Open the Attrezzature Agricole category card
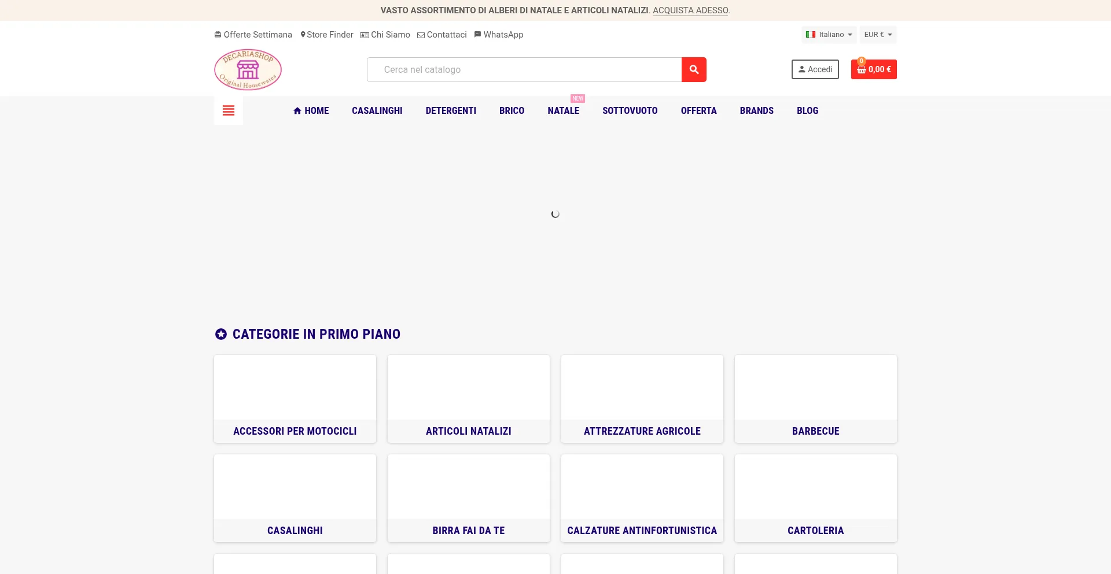1111x574 pixels. tap(642, 399)
